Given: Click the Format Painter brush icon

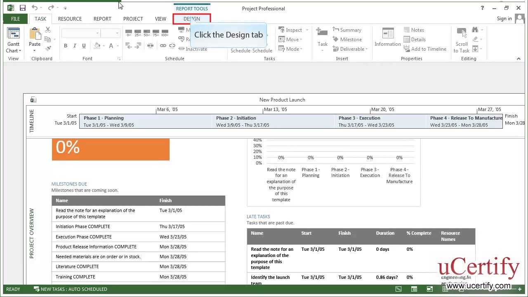Looking at the screenshot, I should (48, 48).
